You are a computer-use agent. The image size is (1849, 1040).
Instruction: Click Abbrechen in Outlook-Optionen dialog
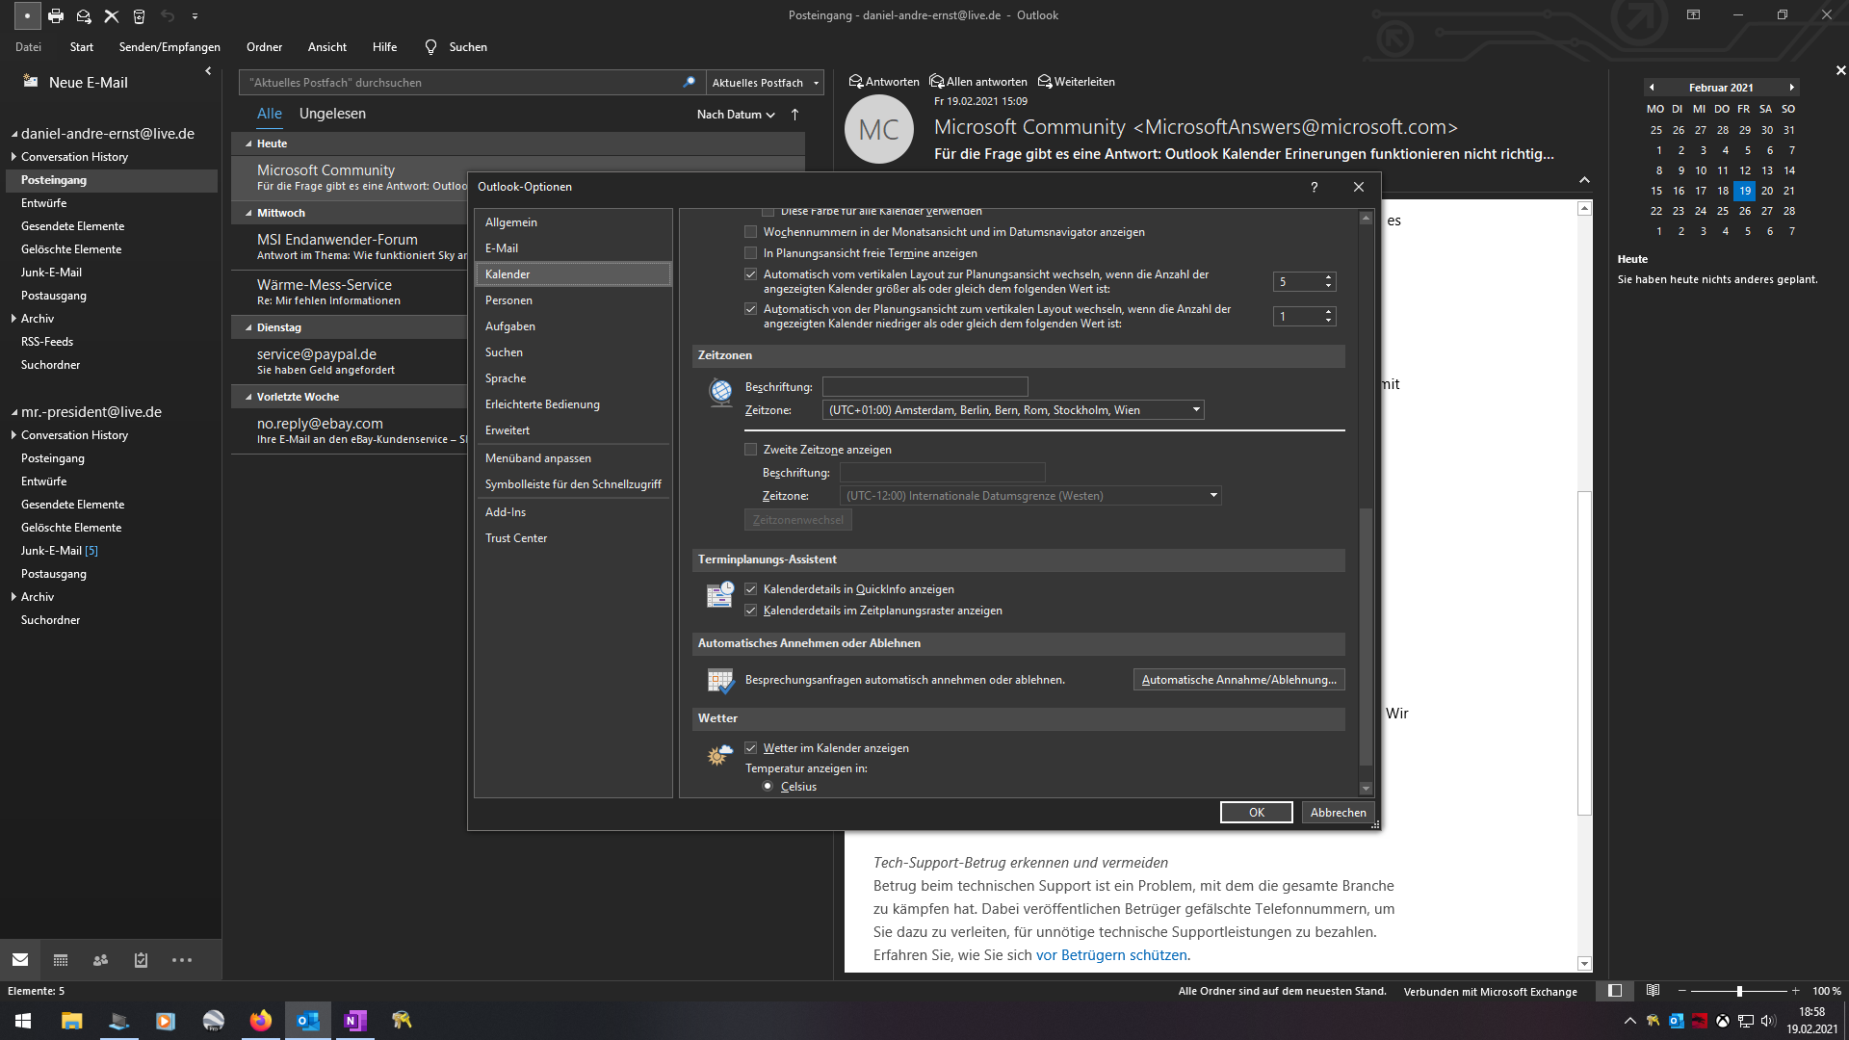(1338, 813)
